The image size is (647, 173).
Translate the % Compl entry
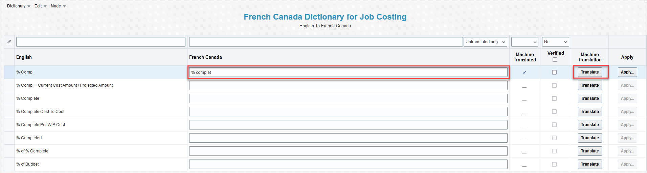(590, 72)
